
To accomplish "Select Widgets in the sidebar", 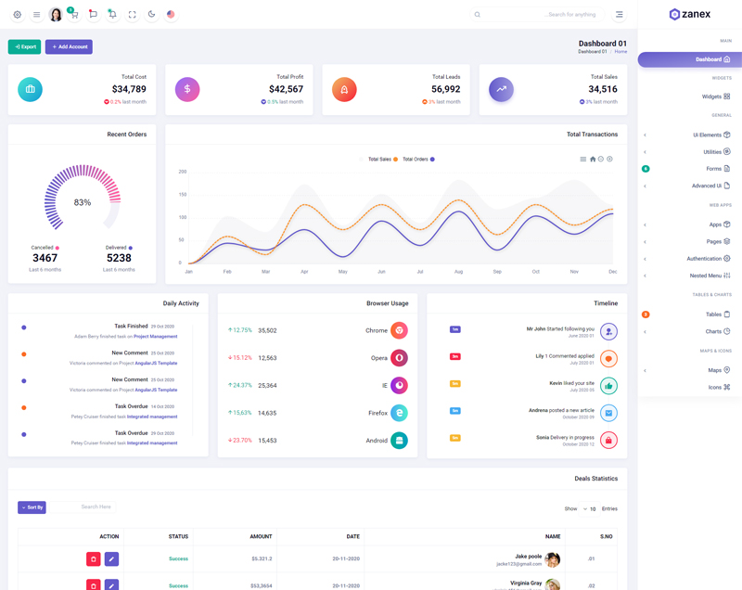I will (x=715, y=96).
